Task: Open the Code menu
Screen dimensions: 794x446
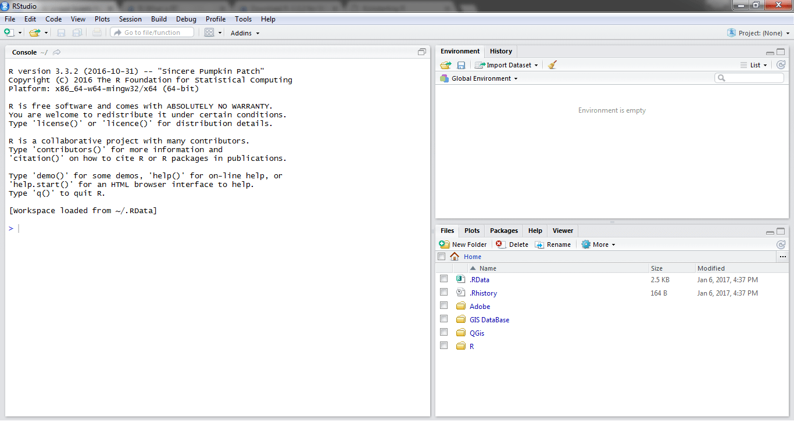Action: point(53,19)
